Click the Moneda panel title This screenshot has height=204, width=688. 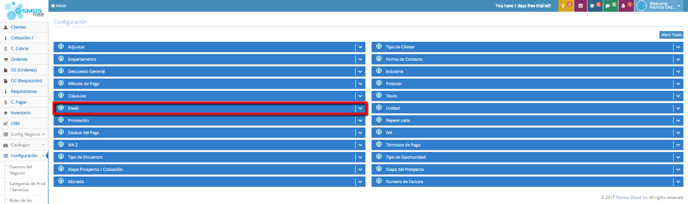76,182
